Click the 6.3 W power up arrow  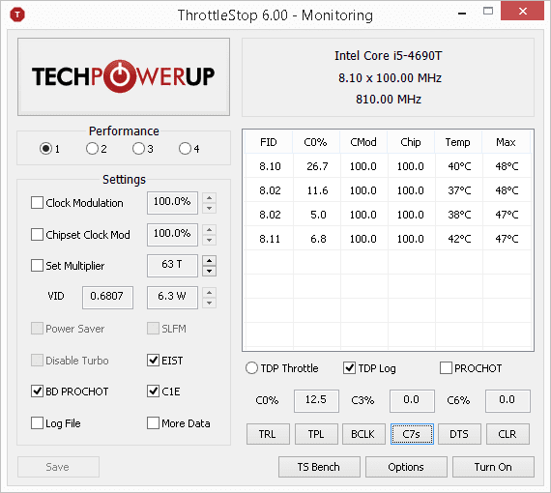209,292
